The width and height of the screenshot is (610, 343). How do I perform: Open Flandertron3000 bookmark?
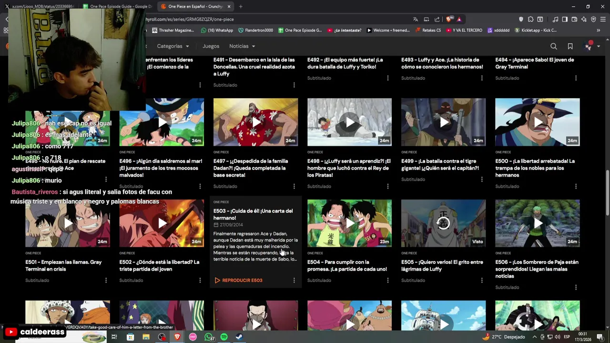click(255, 30)
